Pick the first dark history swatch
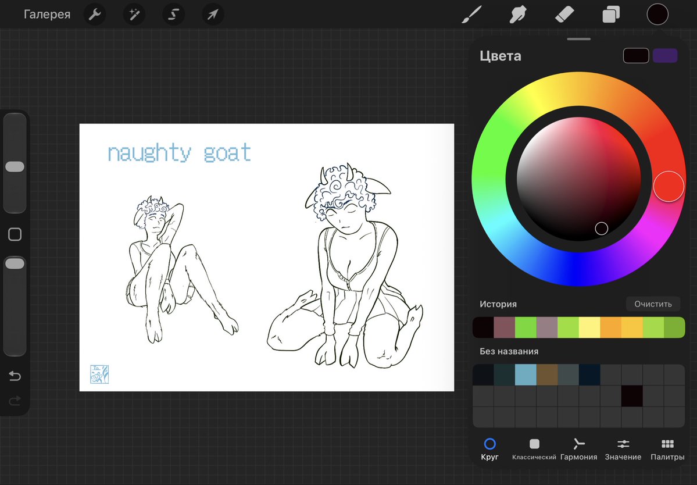This screenshot has width=697, height=485. coord(483,327)
